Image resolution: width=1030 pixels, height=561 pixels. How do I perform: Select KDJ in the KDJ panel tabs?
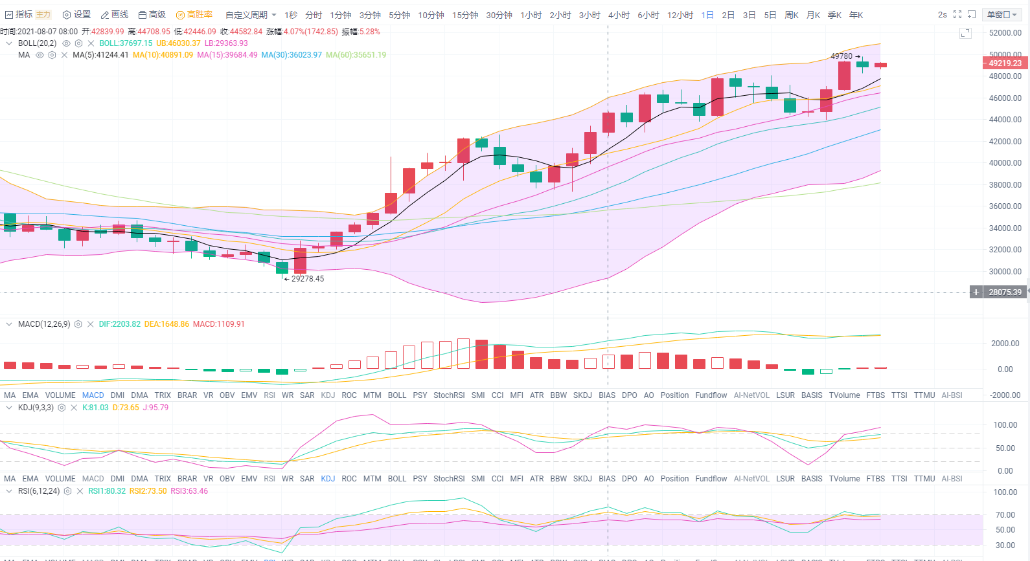tap(328, 479)
